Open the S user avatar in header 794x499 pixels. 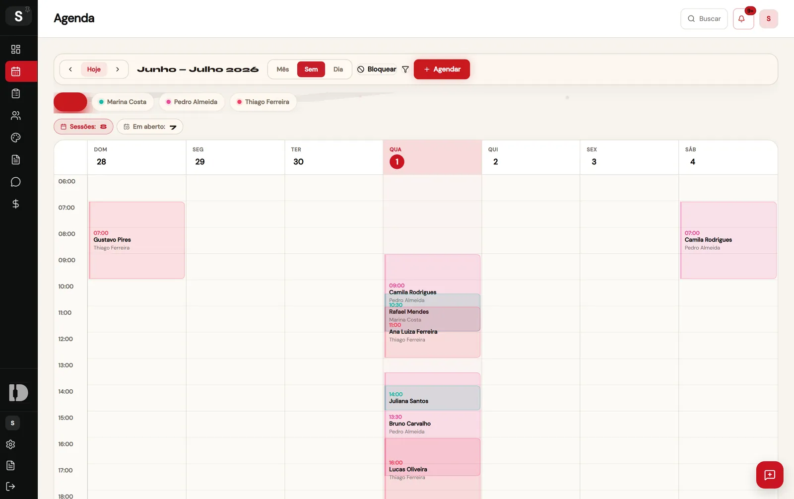click(769, 19)
